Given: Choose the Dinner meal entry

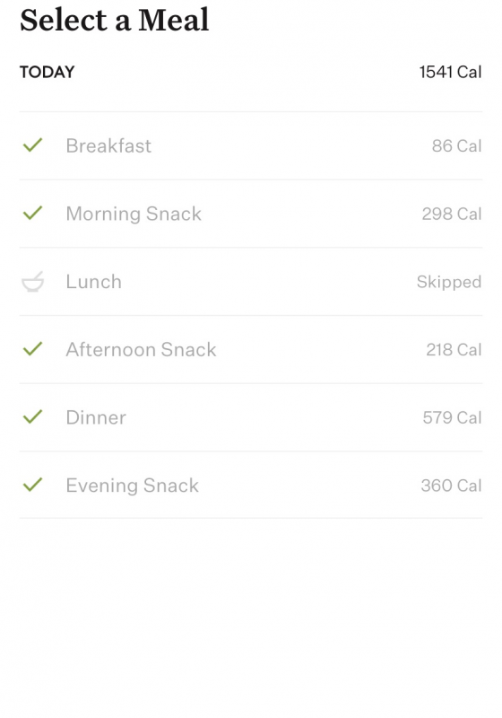Looking at the screenshot, I should (250, 417).
